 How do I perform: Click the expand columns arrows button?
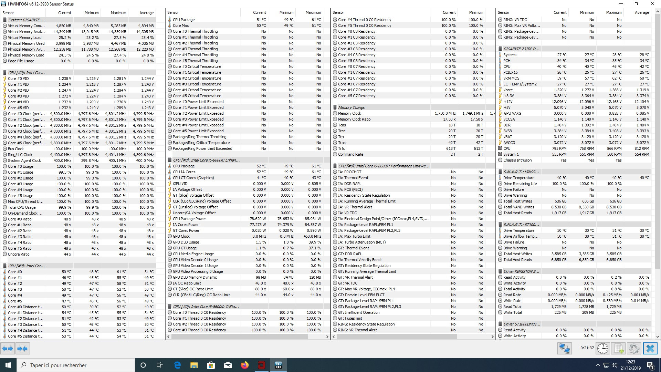[8, 349]
